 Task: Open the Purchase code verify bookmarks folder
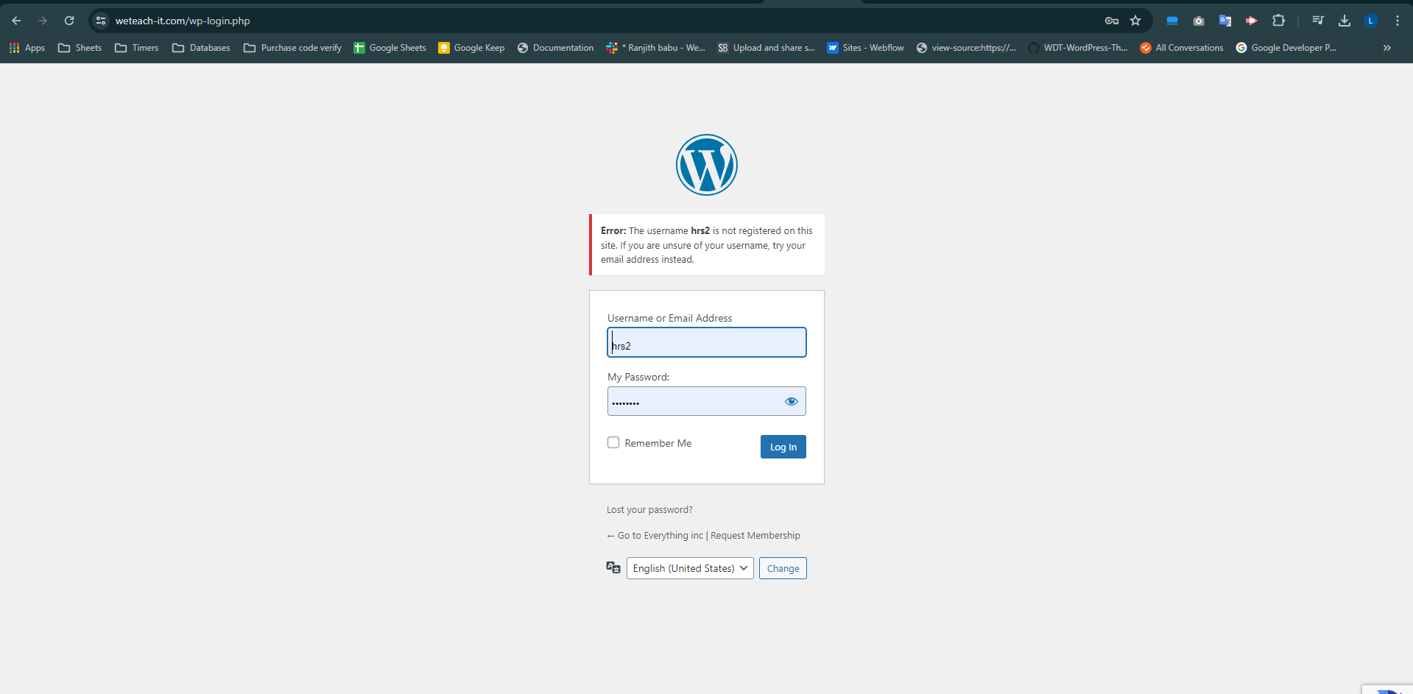click(x=293, y=48)
